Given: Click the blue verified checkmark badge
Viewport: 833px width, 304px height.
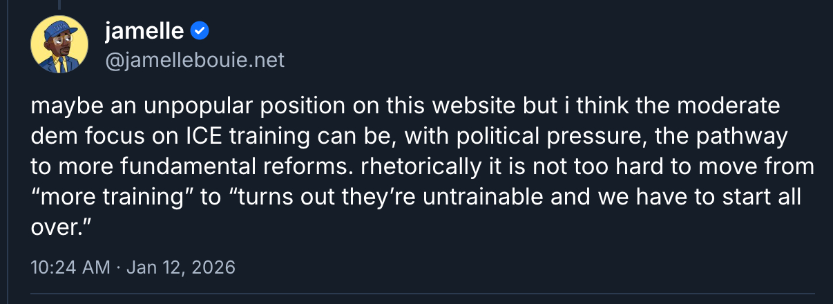Looking at the screenshot, I should coord(200,30).
